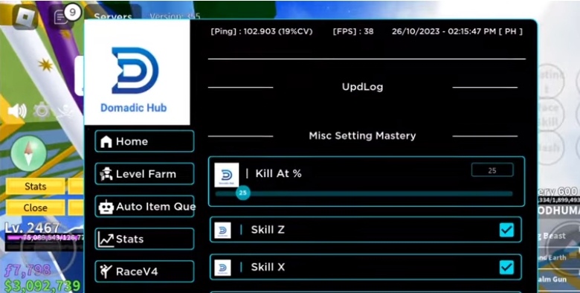Click the compass icon
The image size is (580, 293).
(28, 153)
